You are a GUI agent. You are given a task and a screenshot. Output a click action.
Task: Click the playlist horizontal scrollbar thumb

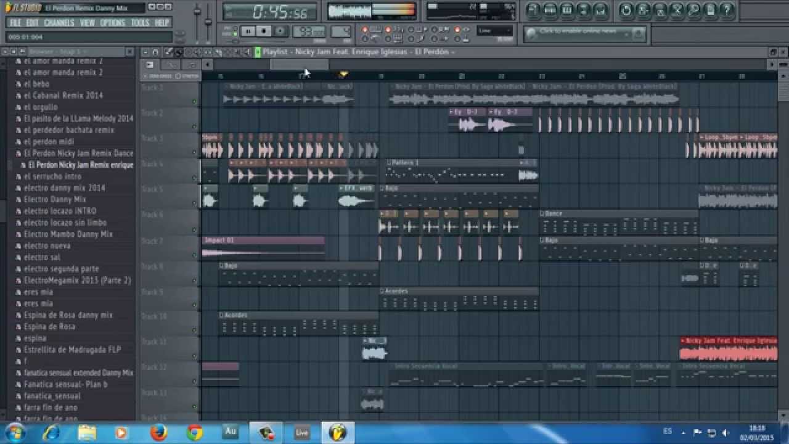pyautogui.click(x=299, y=64)
